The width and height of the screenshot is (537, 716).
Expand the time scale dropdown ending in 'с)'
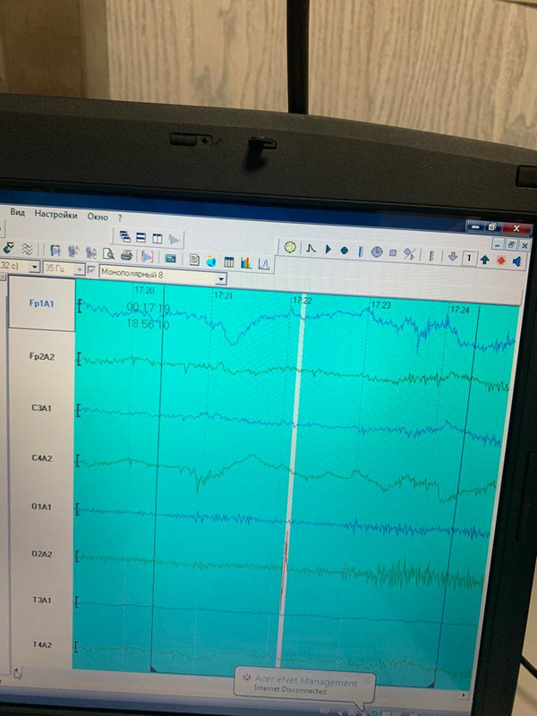click(35, 267)
